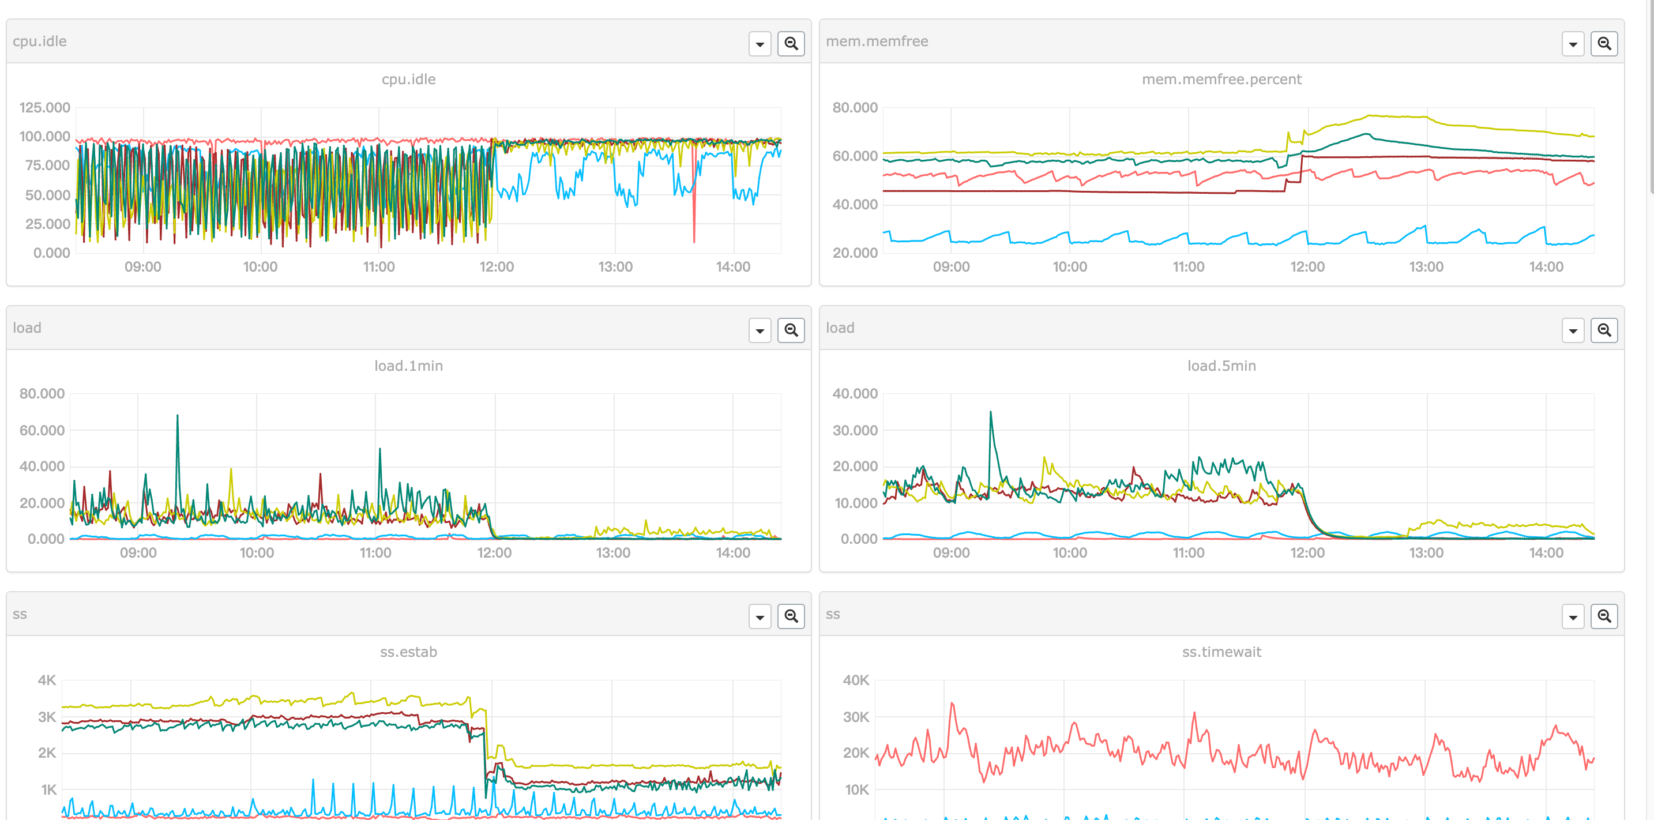Click the 80.000 y-axis label on mem.memfree.percent chart

point(855,107)
